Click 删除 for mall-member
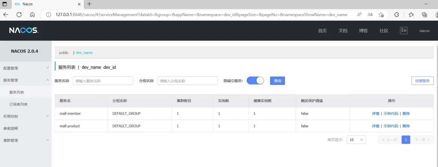This screenshot has width=438, height=167. point(406,113)
